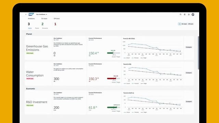Click the Water Consumption up-trend arrow indicator
Screen dimensions: 219x123
click(98, 78)
